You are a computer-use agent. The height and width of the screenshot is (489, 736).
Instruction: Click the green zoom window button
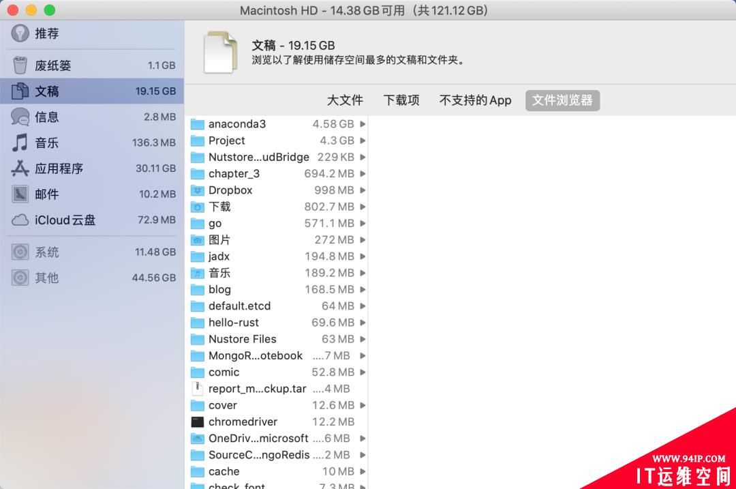click(x=50, y=10)
